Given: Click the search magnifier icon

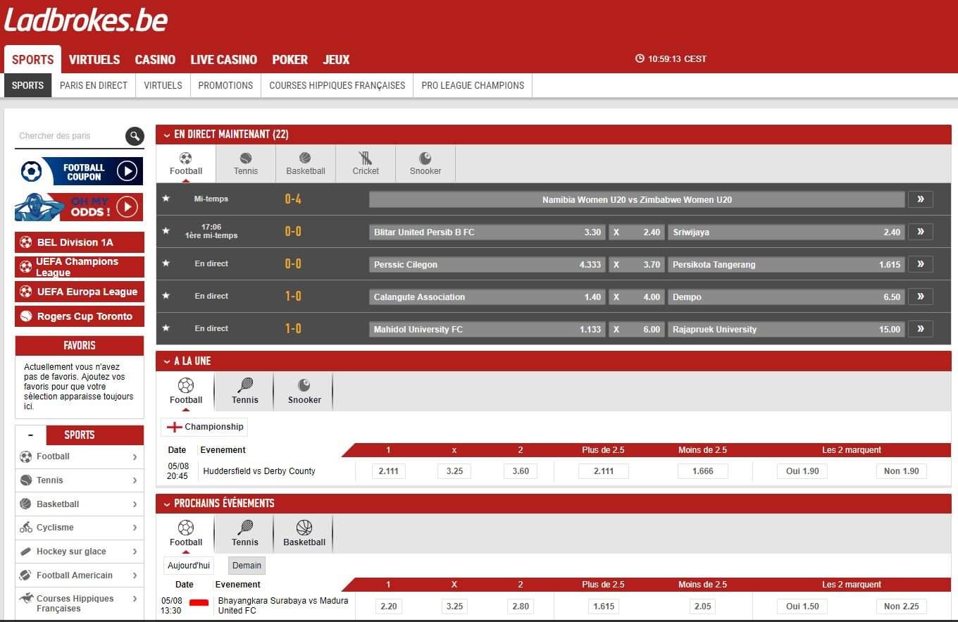Looking at the screenshot, I should coord(135,136).
